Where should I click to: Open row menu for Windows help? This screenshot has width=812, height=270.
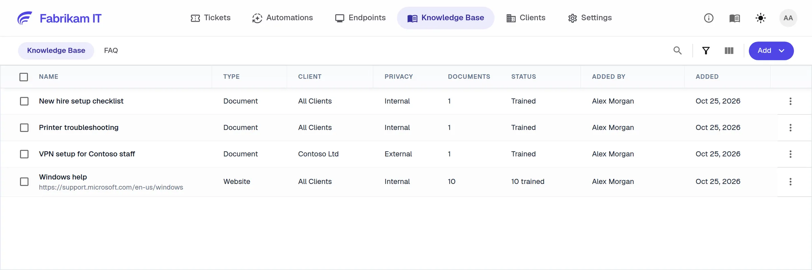coord(790,182)
